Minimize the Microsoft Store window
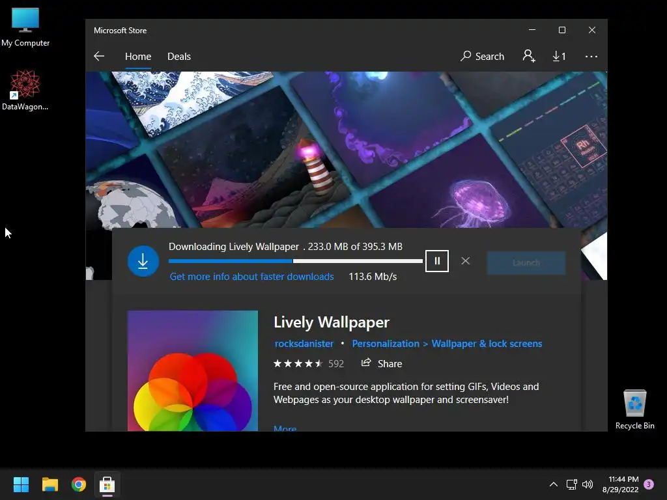 (x=532, y=30)
